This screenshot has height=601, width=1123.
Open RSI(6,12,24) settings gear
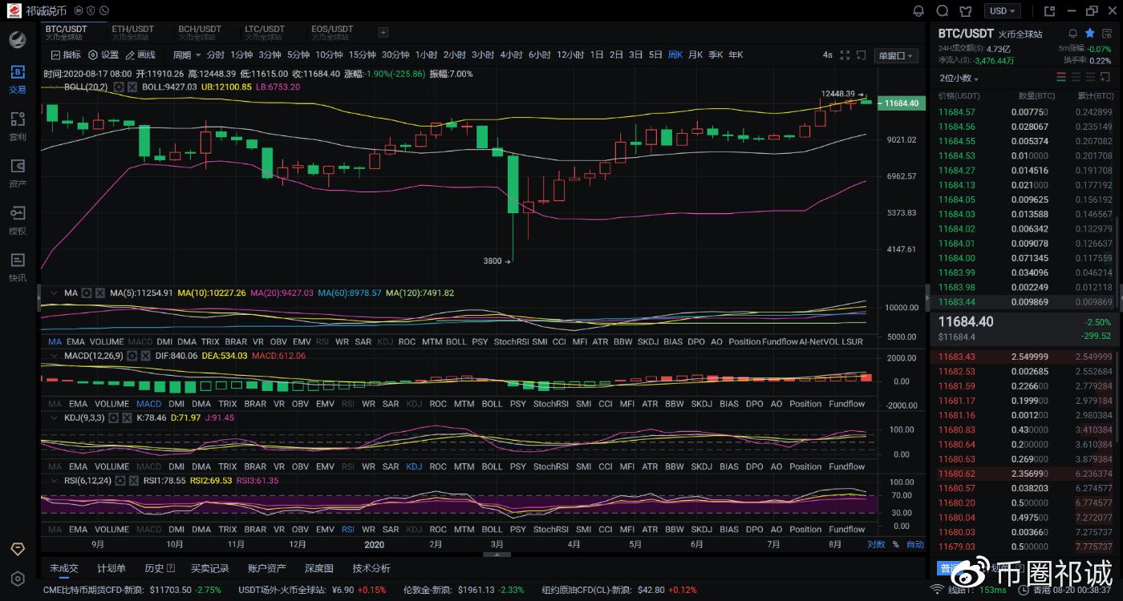click(x=120, y=480)
